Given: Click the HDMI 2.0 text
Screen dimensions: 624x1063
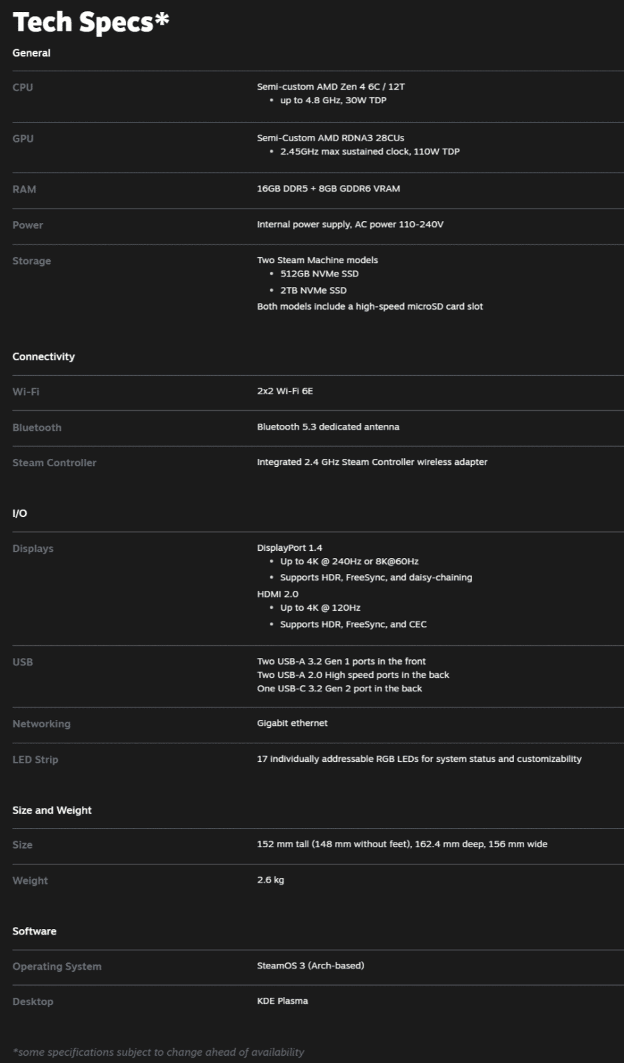Looking at the screenshot, I should [x=278, y=594].
